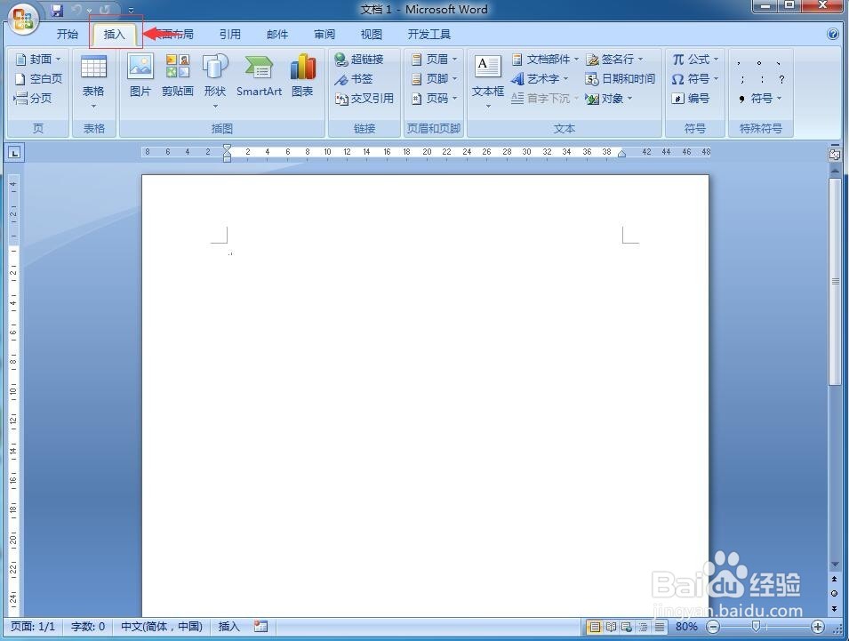Image resolution: width=849 pixels, height=641 pixels.
Task: Click word count 字数: 0 in status bar
Action: 88,627
